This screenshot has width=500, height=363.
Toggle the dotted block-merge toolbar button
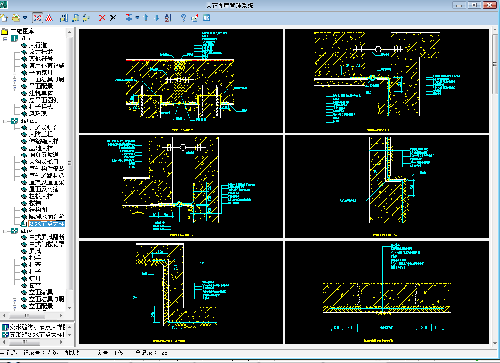pyautogui.click(x=38, y=18)
